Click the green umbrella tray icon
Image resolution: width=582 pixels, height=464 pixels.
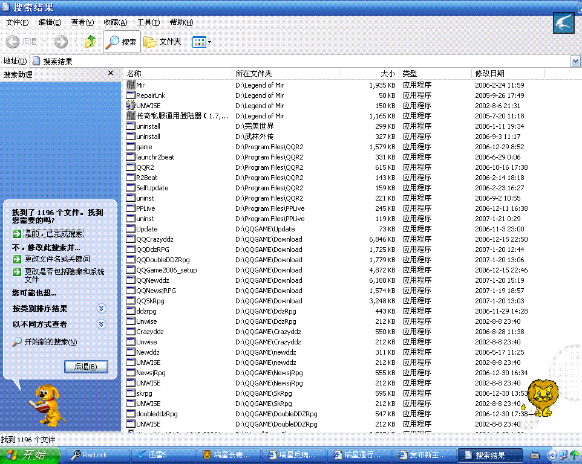574,455
